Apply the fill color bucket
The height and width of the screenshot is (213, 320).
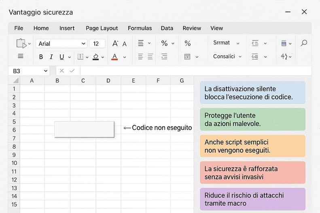click(x=95, y=57)
